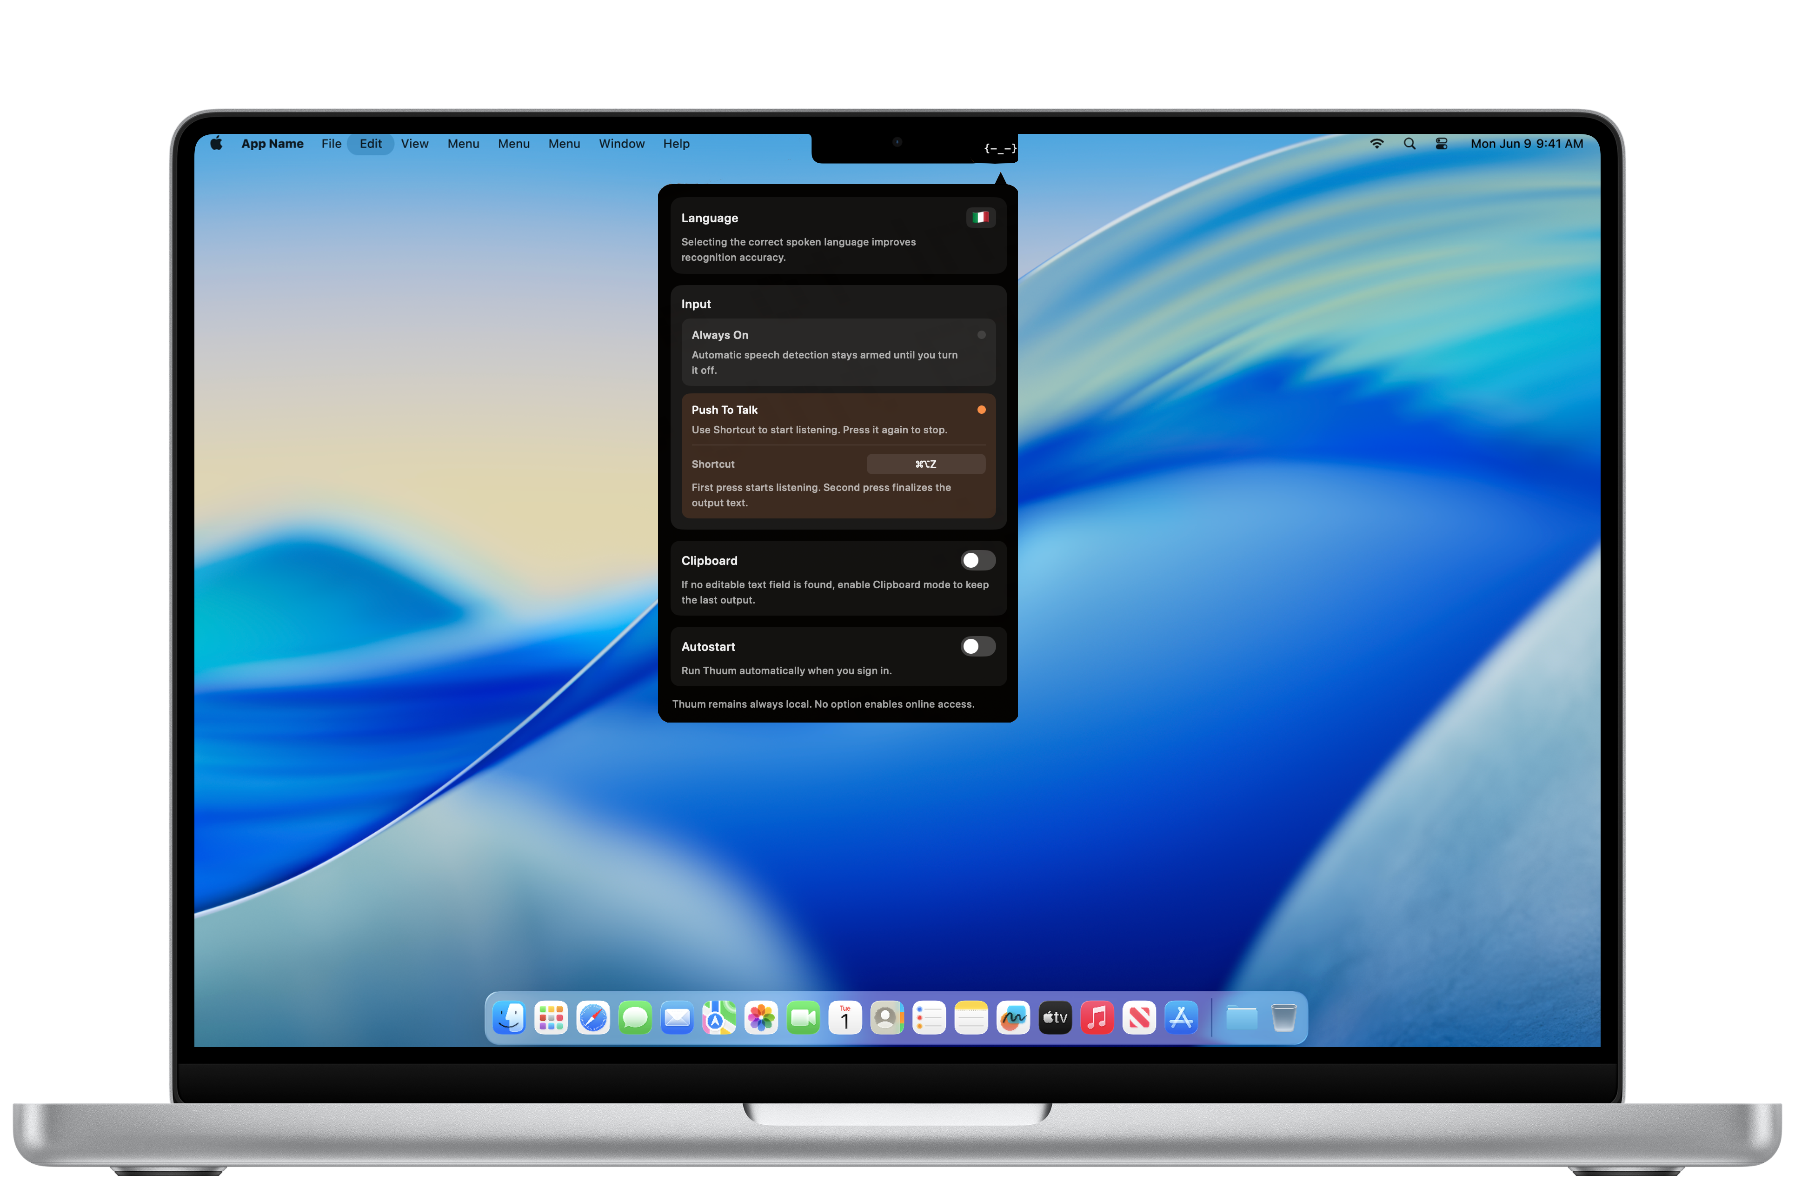Click the Wi-Fi status icon

click(1376, 143)
